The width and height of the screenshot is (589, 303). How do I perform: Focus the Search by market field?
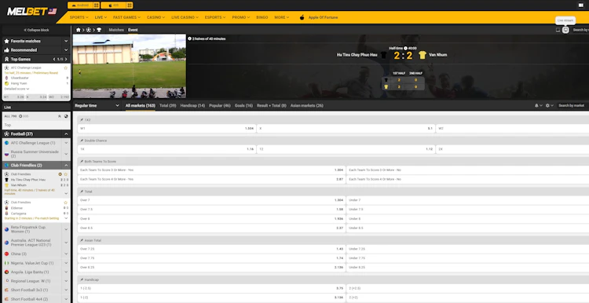(572, 105)
